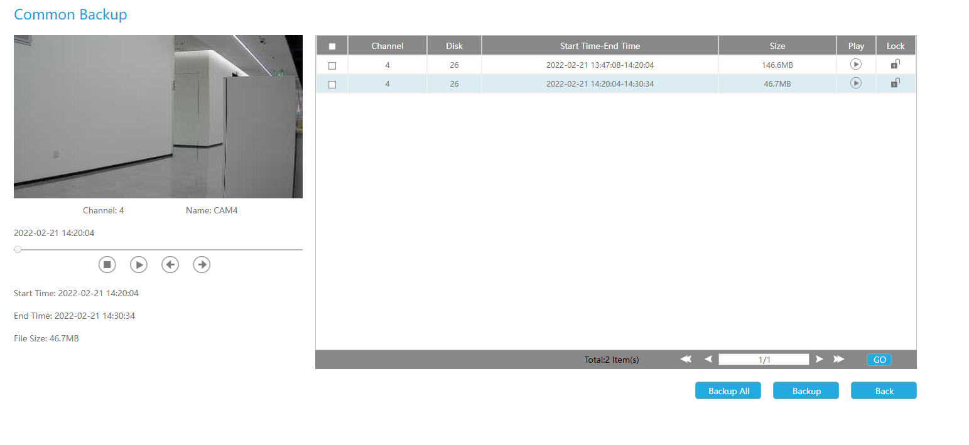
Task: Jump to the last results page
Action: point(839,359)
